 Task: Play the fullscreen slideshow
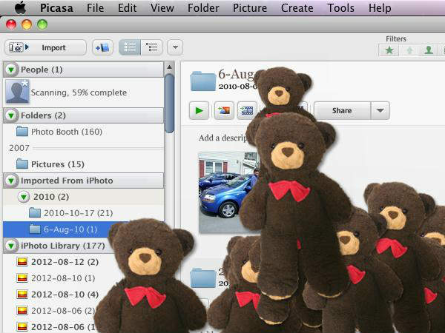pos(199,110)
